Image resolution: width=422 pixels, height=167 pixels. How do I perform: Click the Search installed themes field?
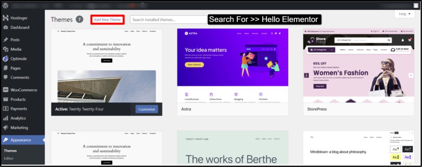click(169, 20)
